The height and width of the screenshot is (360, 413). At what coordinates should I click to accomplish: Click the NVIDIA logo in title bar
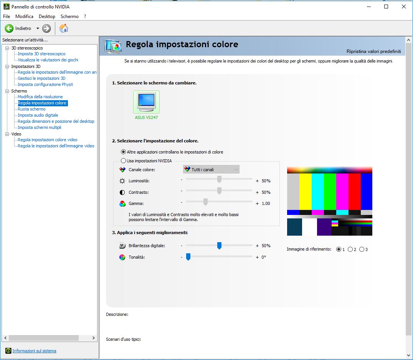click(x=6, y=7)
